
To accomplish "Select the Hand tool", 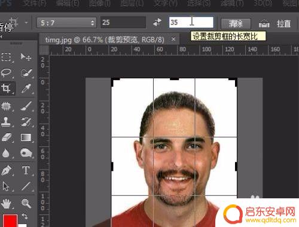I will [6, 204].
